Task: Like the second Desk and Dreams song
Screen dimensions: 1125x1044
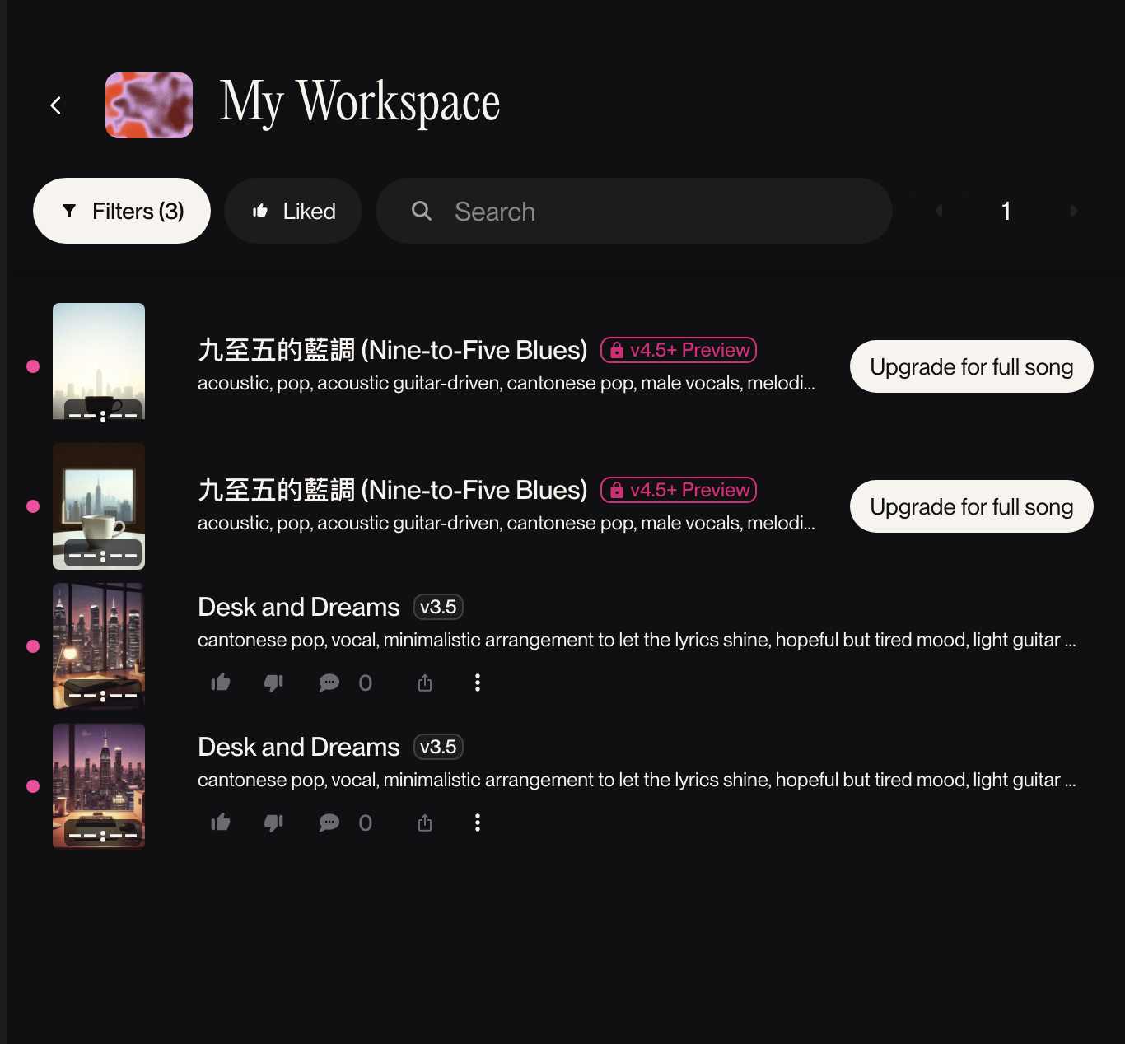Action: (221, 823)
